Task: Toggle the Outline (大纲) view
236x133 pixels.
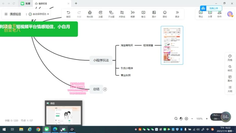Action: coord(230,89)
